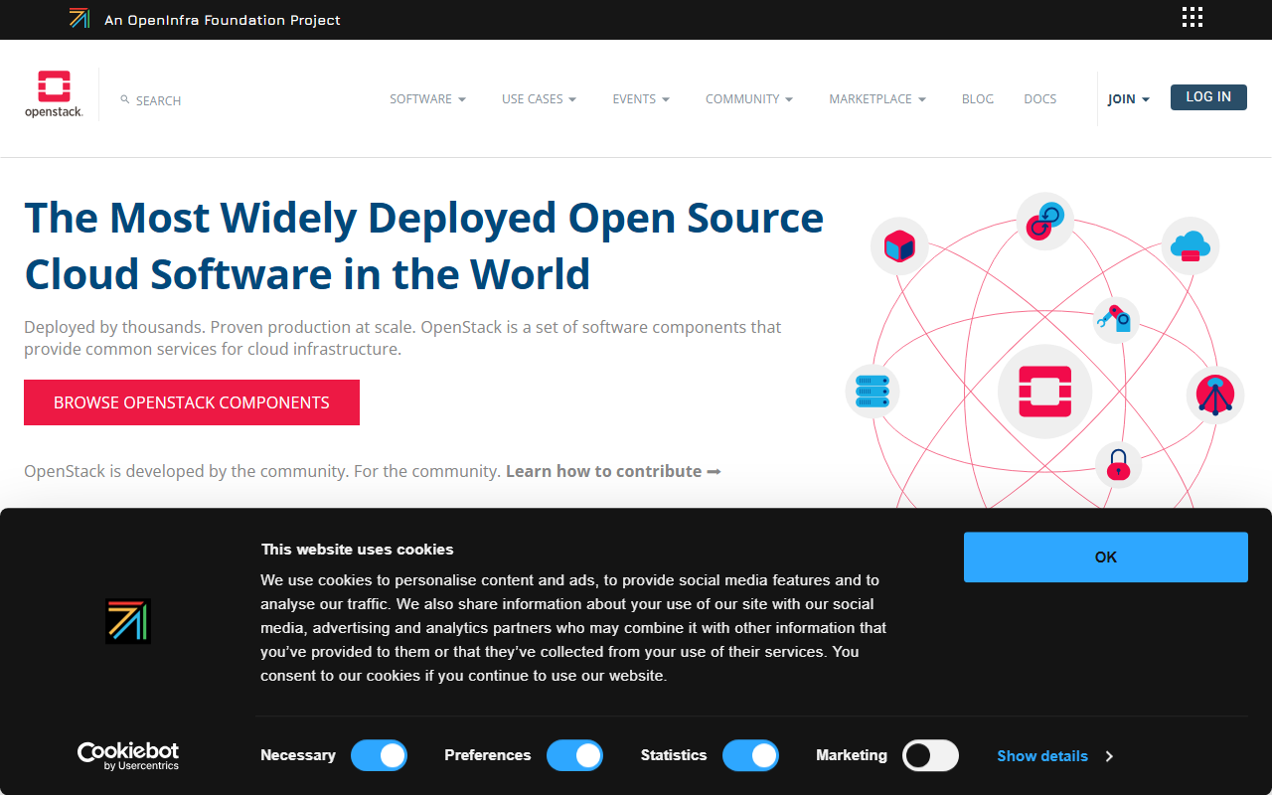Click the central OpenStack icon in diagram

tap(1044, 392)
